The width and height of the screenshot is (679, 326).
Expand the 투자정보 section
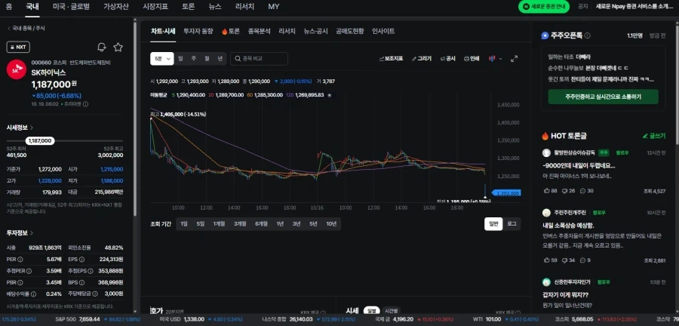click(20, 233)
